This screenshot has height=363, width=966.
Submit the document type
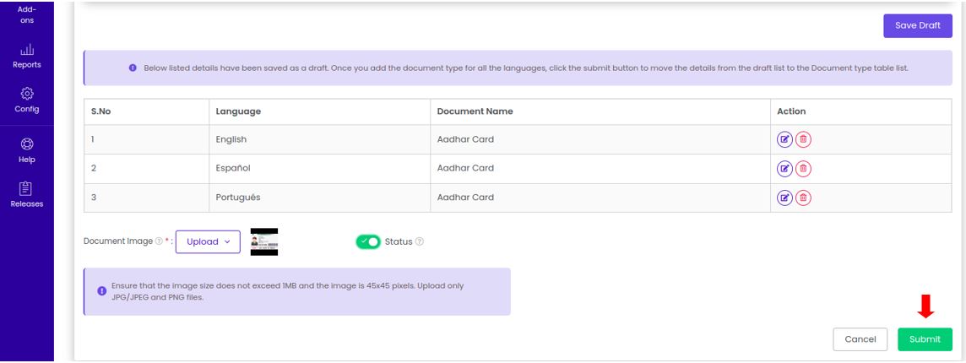pyautogui.click(x=925, y=339)
